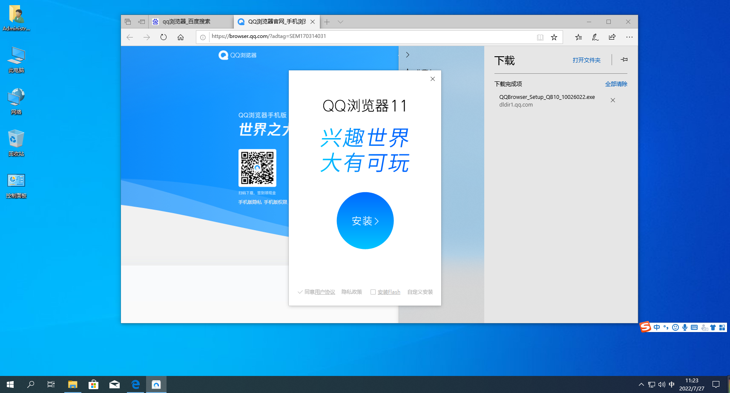Open the Sogou soft keyboard icon
The height and width of the screenshot is (393, 730).
[694, 327]
